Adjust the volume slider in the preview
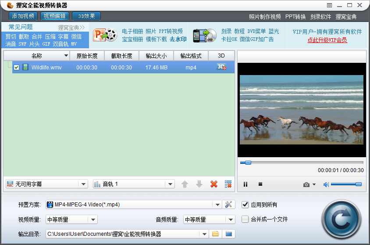 pyautogui.click(x=346, y=184)
